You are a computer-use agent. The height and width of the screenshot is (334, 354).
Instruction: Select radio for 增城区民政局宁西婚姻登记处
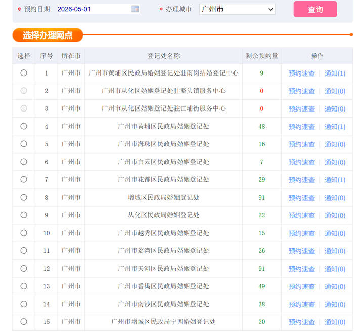pos(24,321)
